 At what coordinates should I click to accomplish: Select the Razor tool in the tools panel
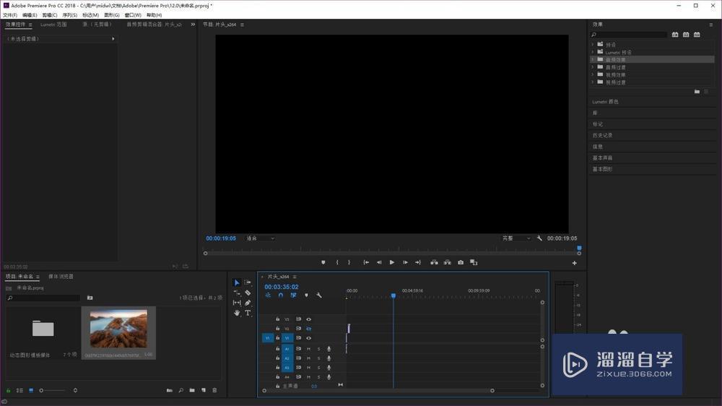pyautogui.click(x=248, y=293)
